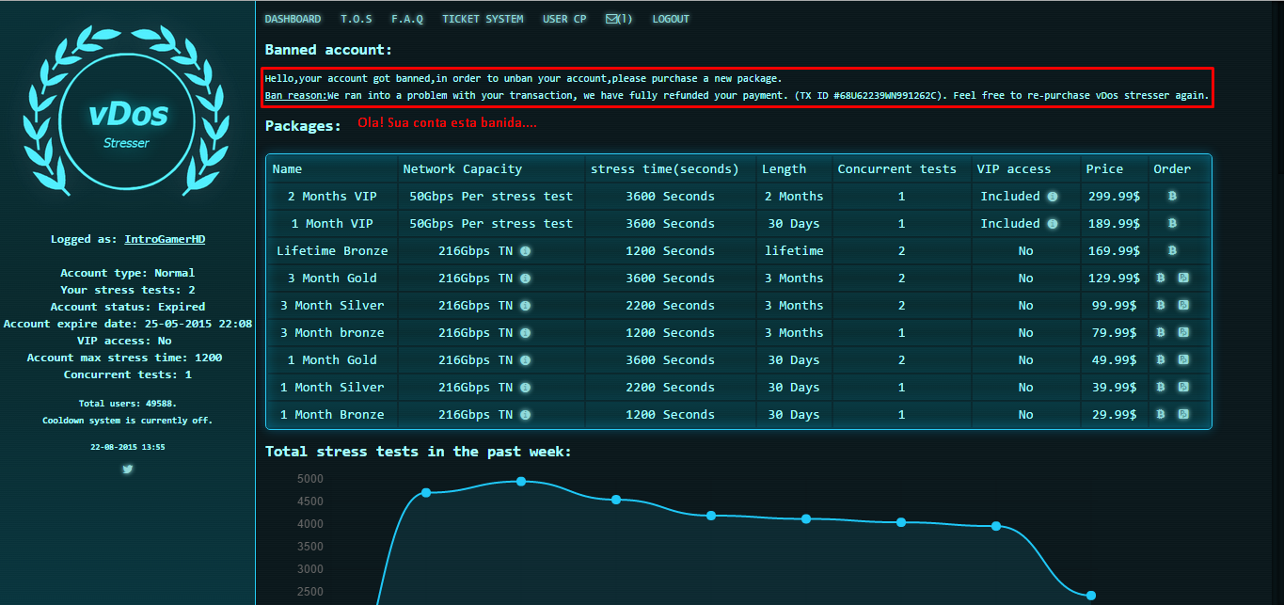Pay 1 Month Gold with Bitcoin icon
Screen dimensions: 1284x605
tap(1161, 360)
